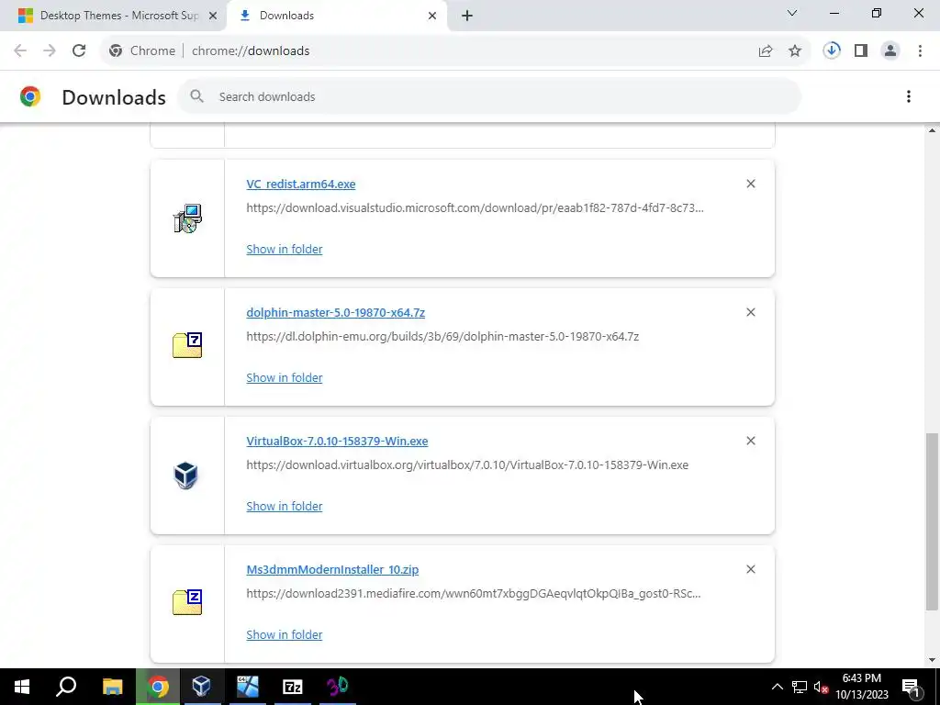Open the VC_redist.arm64.exe file link

[x=301, y=184]
